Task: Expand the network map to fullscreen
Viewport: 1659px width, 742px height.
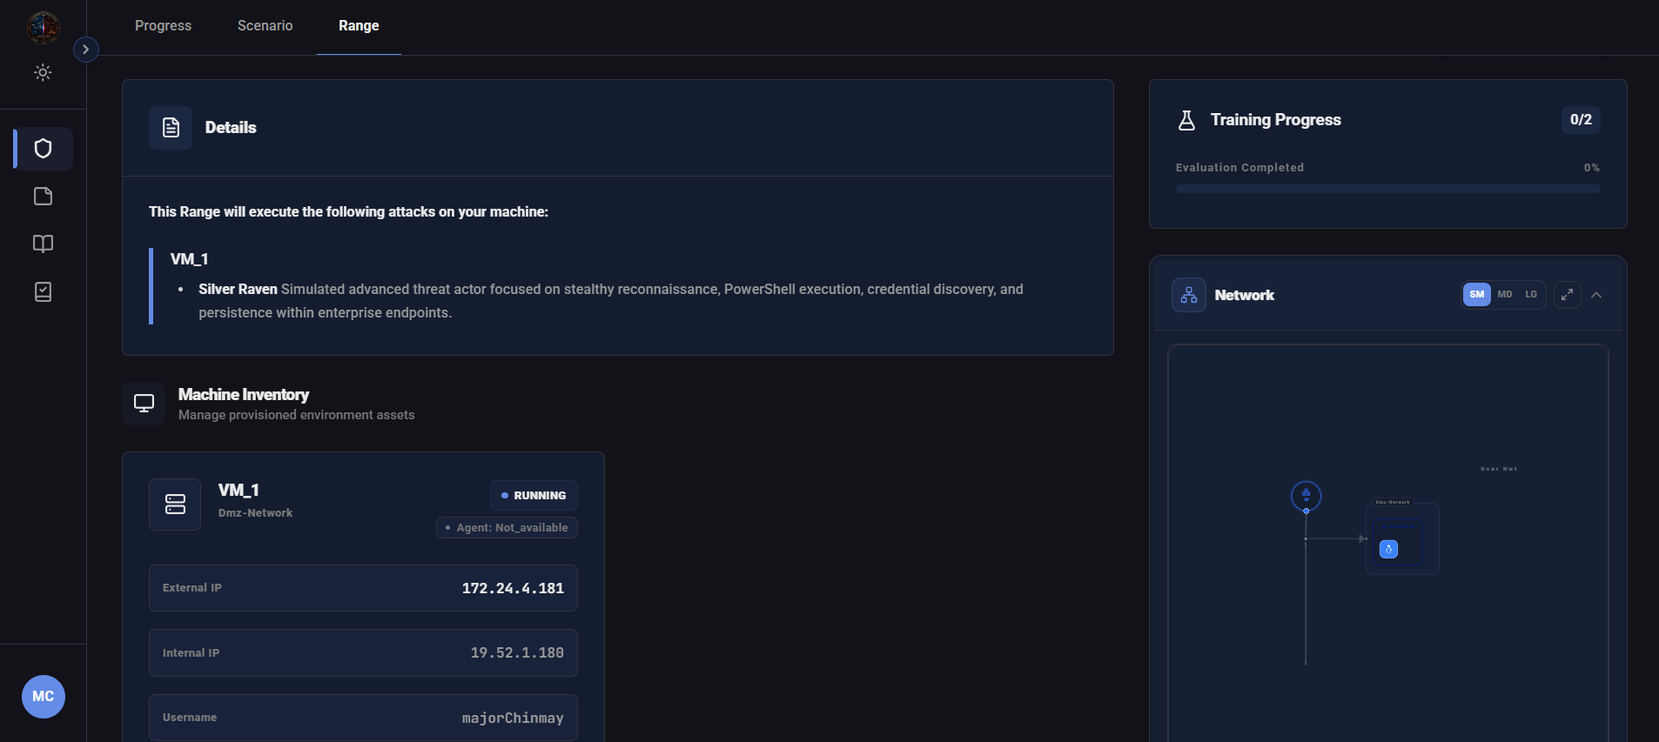Action: pos(1568,295)
